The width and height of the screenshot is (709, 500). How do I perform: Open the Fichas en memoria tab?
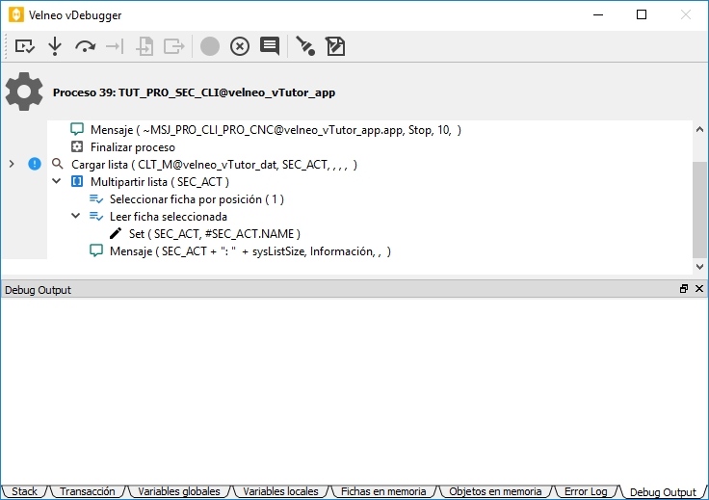382,491
